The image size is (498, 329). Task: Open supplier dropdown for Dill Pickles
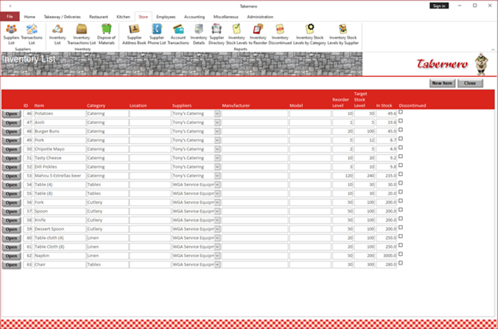[217, 167]
